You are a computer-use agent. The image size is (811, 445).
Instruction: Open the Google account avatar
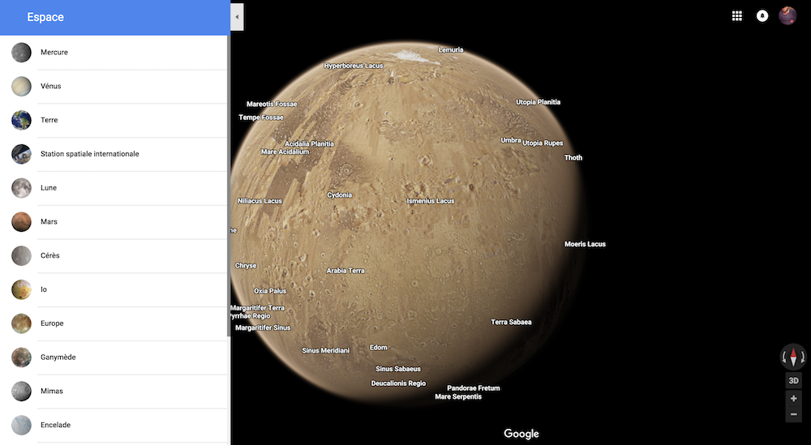[787, 16]
